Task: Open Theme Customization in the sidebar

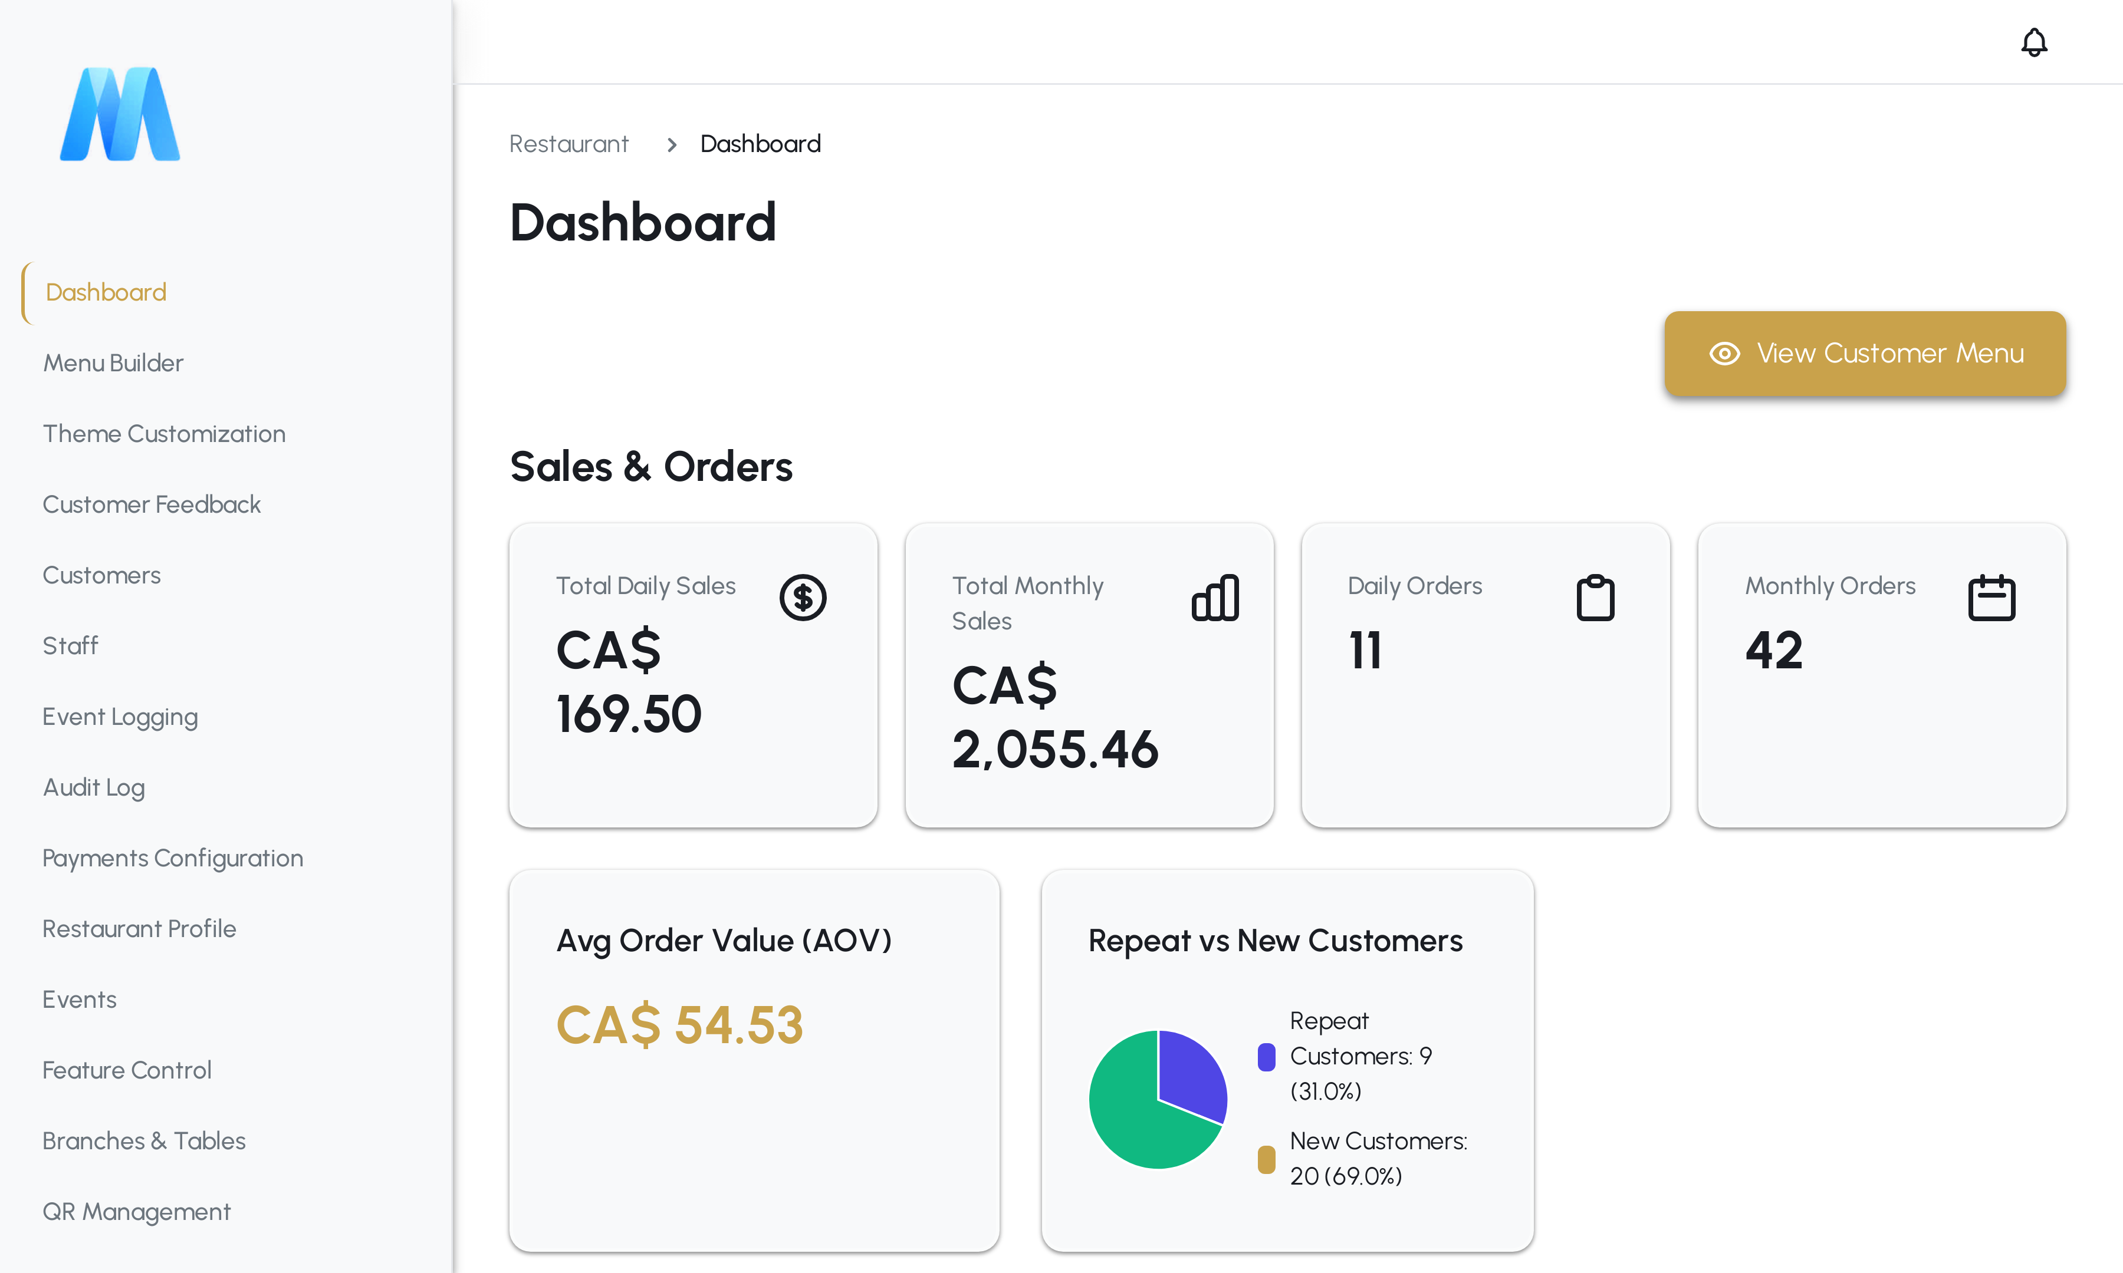Action: point(164,434)
